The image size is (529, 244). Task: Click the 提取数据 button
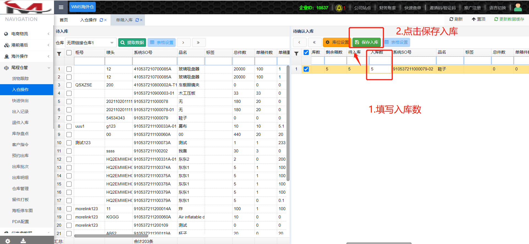132,43
